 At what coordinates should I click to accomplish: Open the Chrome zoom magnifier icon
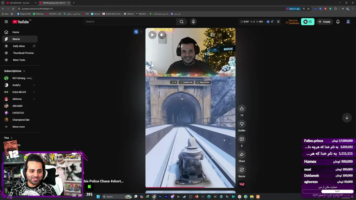[x=304, y=9]
